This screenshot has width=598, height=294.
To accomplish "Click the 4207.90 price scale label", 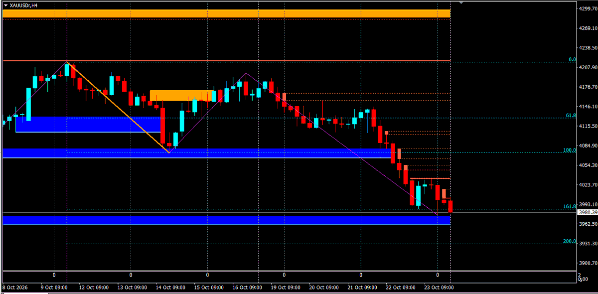I will click(588, 67).
